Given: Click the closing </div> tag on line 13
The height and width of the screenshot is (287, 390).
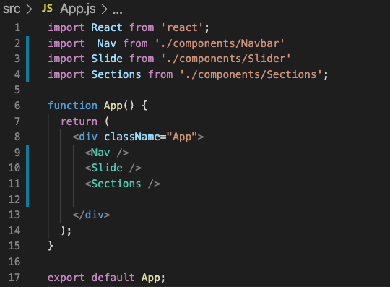Looking at the screenshot, I should [x=91, y=215].
